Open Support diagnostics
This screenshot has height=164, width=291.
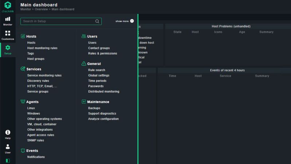coord(102,113)
